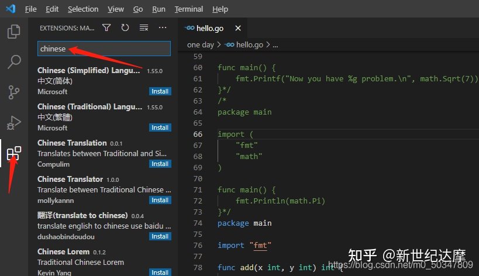Open the Run and Debug view
Viewport: 479px width, 276px height.
tap(14, 122)
